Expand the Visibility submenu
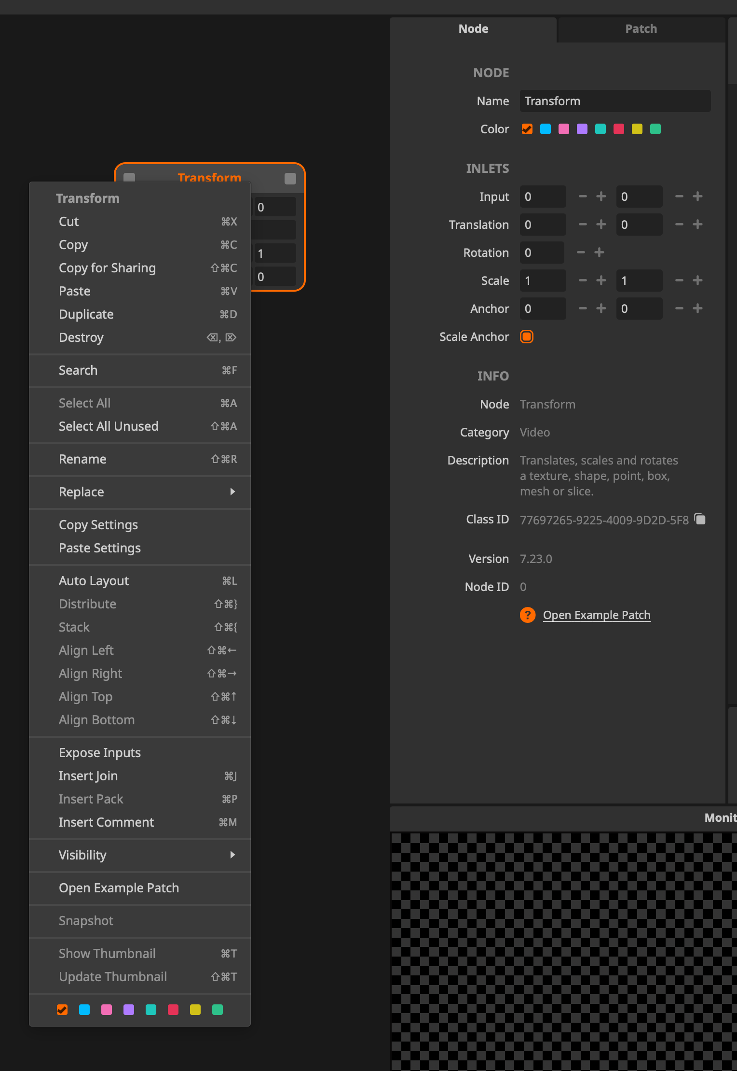737x1071 pixels. (140, 855)
